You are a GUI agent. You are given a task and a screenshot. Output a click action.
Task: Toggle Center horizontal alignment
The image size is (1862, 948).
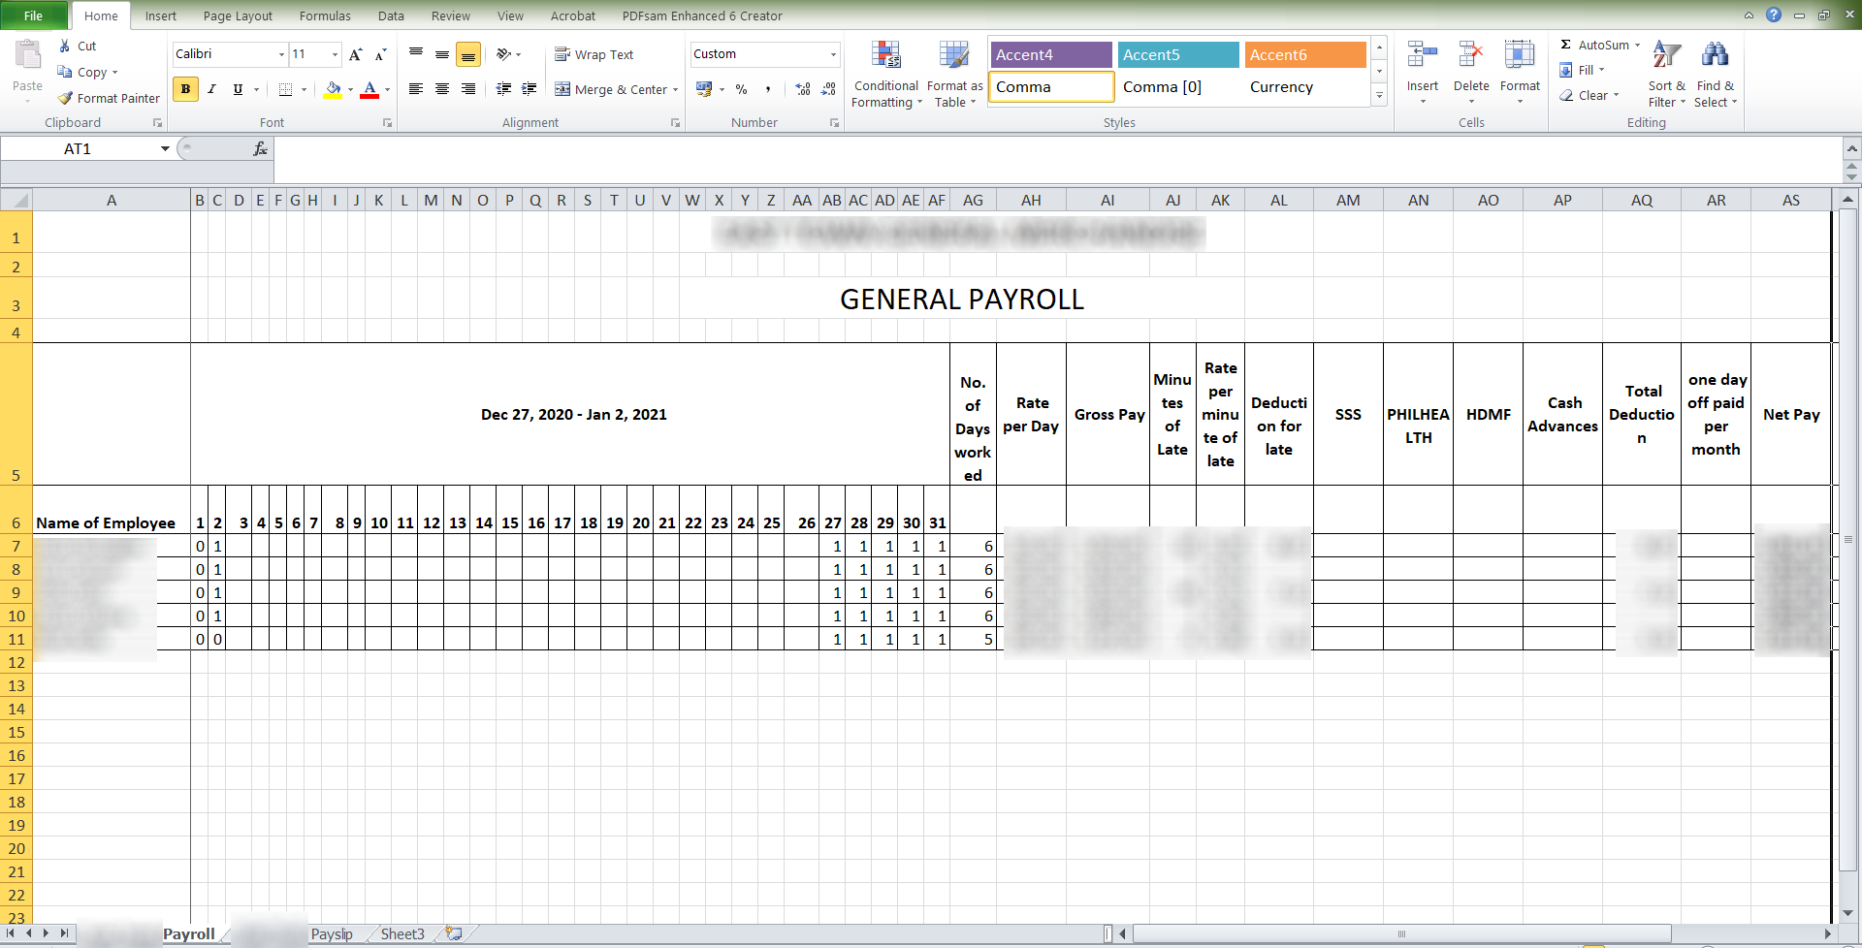pos(442,89)
